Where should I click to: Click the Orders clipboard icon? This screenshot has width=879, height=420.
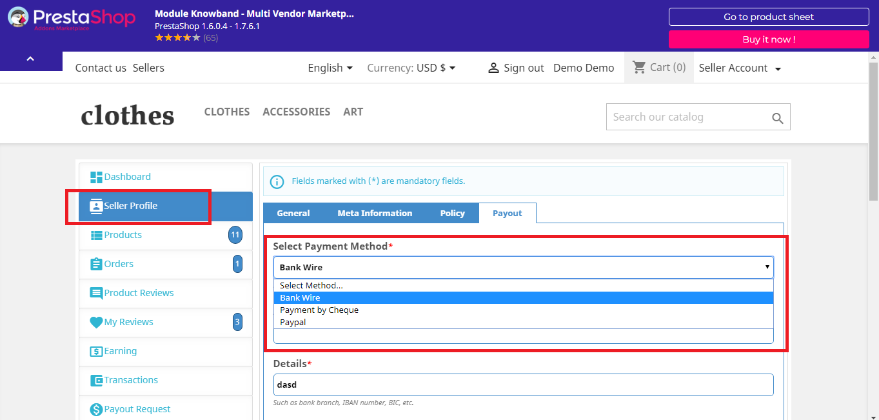96,265
